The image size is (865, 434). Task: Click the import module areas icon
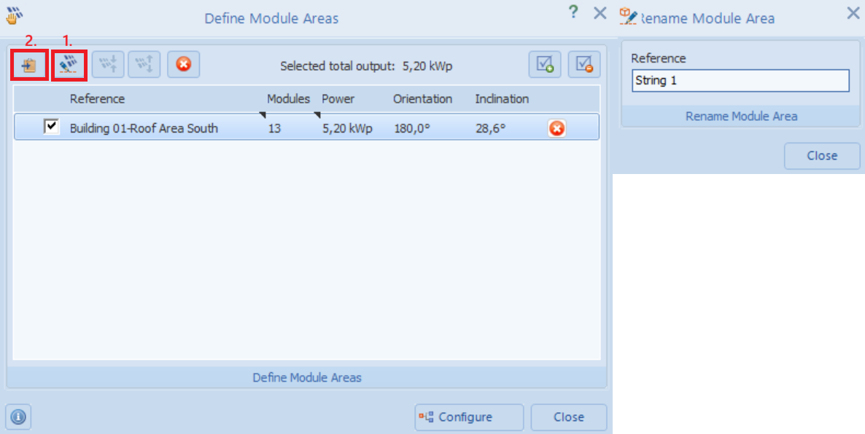point(29,66)
